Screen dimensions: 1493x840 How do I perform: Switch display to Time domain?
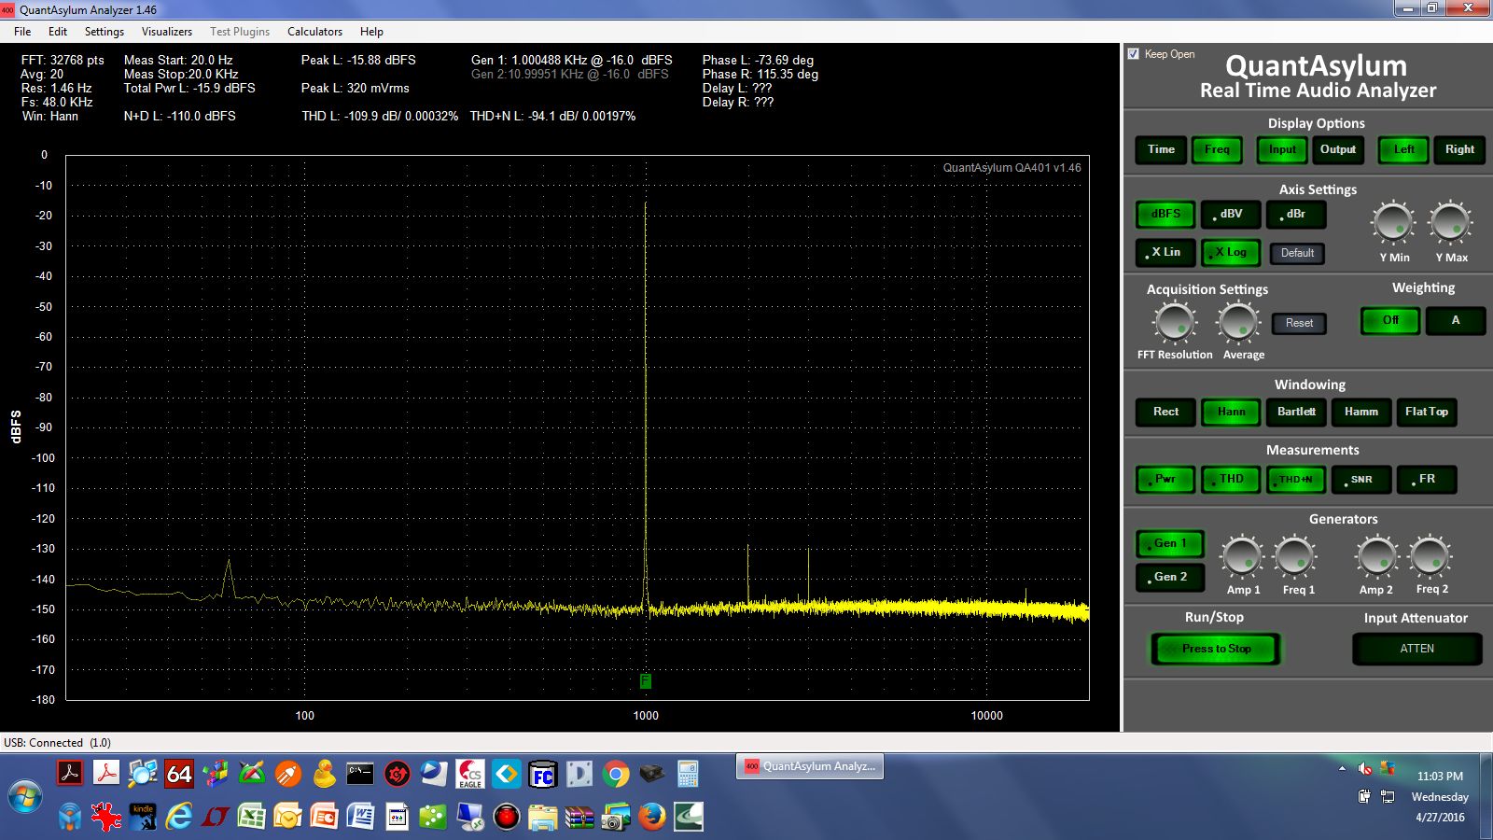[1161, 149]
